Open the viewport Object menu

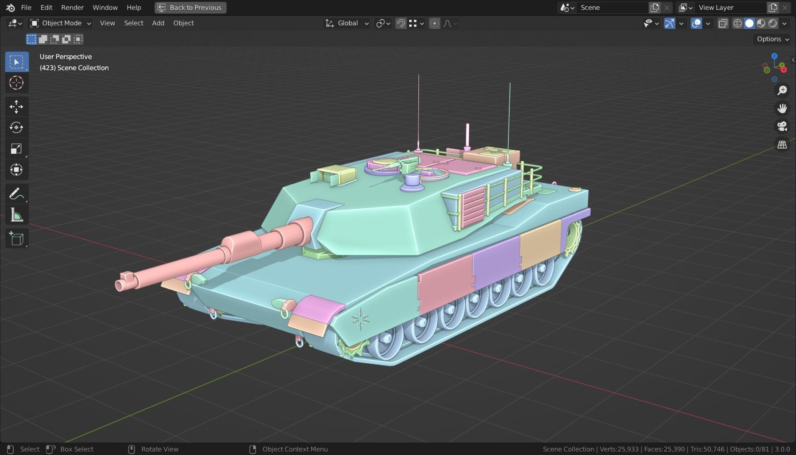tap(184, 23)
